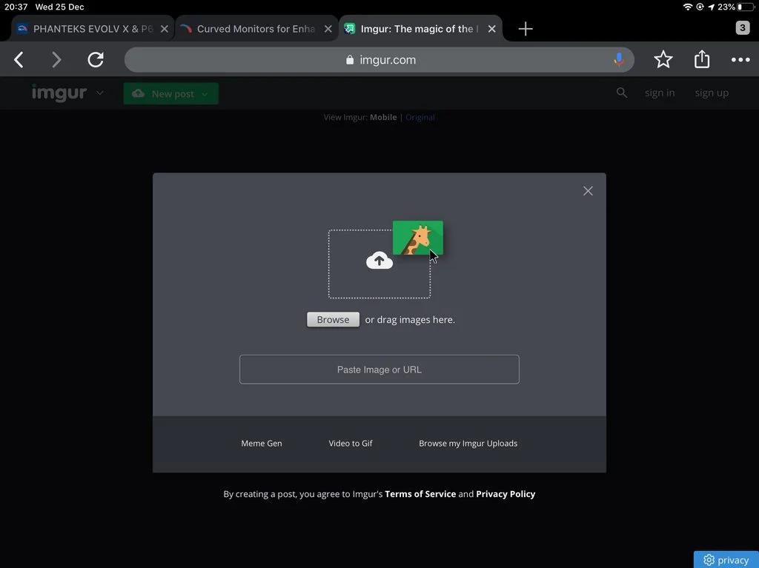Close the PHANTEKS EVOLV X tab
Screen dimensions: 759x568
(164, 29)
